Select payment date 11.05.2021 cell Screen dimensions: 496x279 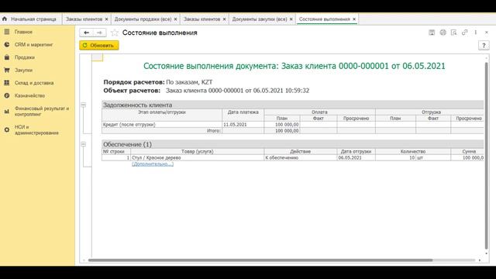point(243,125)
